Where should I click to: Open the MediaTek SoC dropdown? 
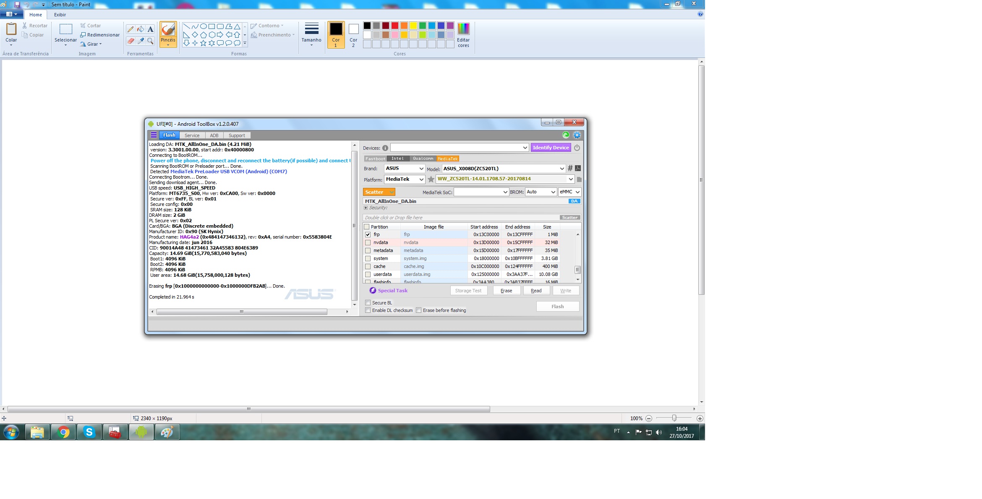click(481, 192)
